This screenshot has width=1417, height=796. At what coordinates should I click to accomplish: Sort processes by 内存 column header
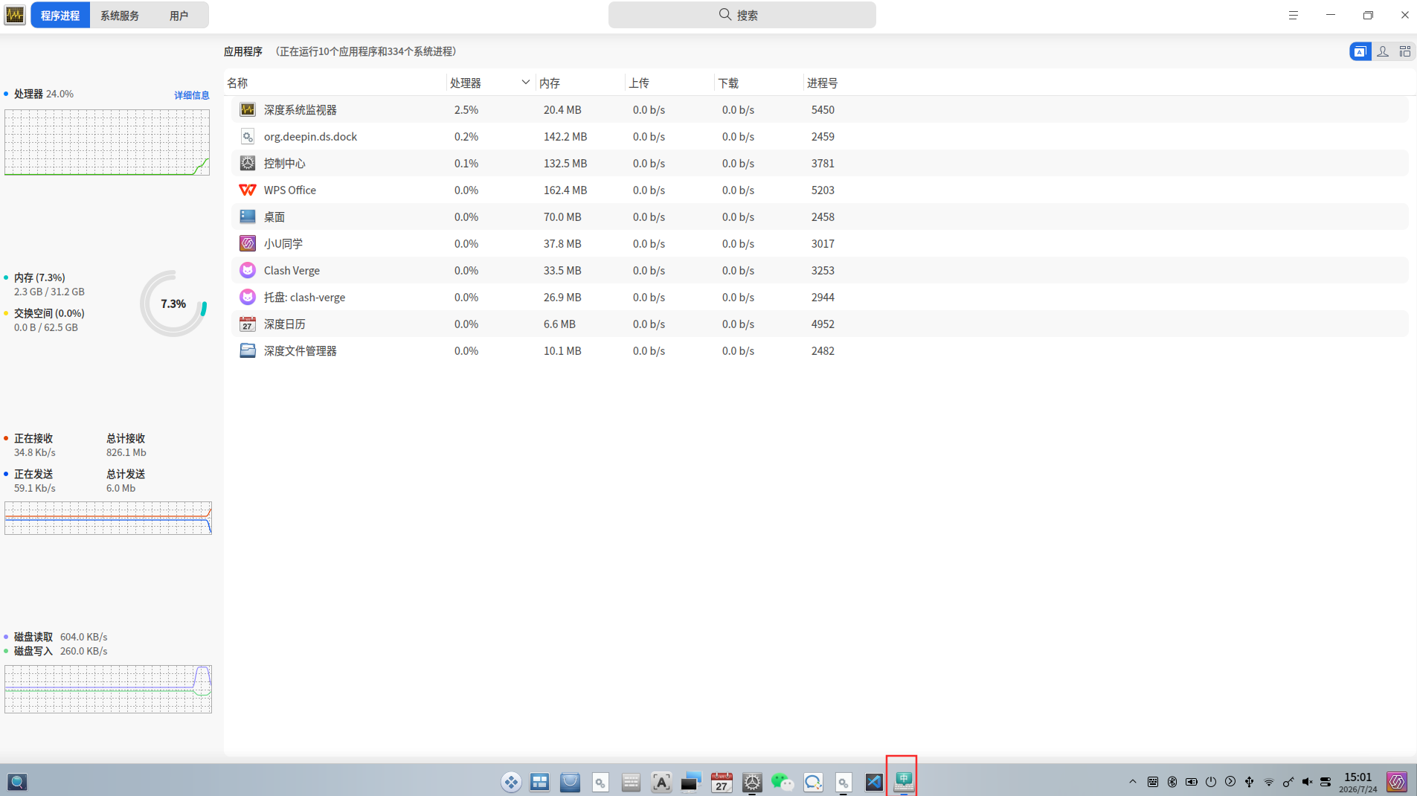coord(550,83)
